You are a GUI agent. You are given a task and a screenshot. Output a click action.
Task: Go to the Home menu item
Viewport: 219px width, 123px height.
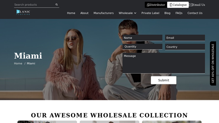click(71, 13)
